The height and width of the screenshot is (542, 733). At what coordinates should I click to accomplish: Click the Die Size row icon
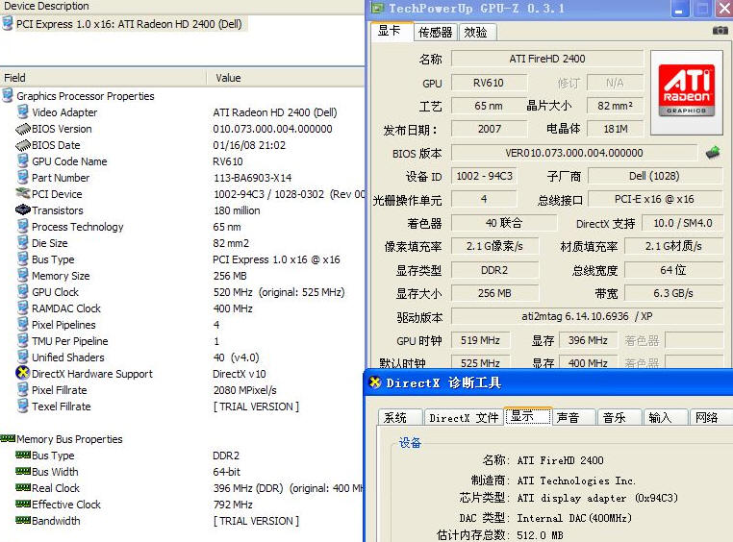[22, 242]
